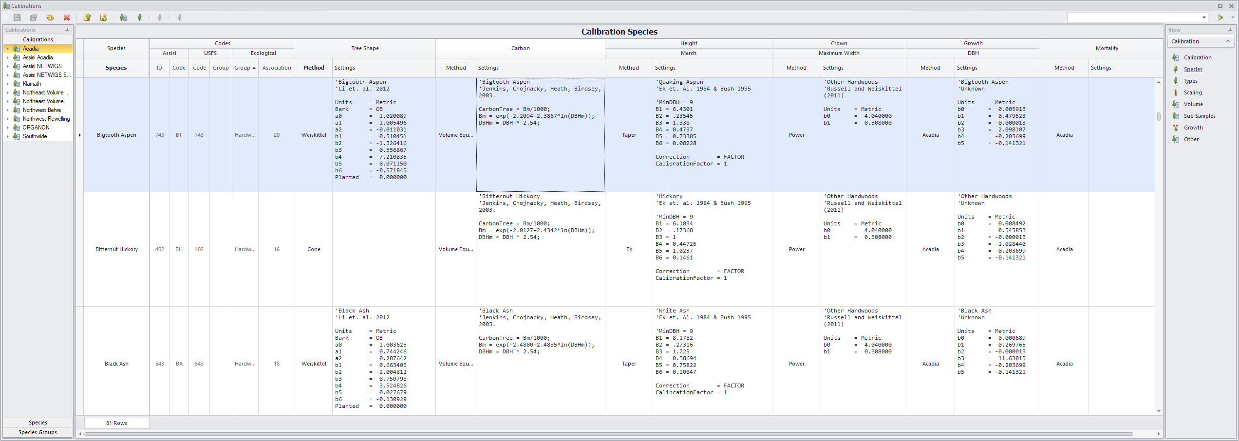
Task: Collapse the Calibration group in View
Action: coord(1228,41)
